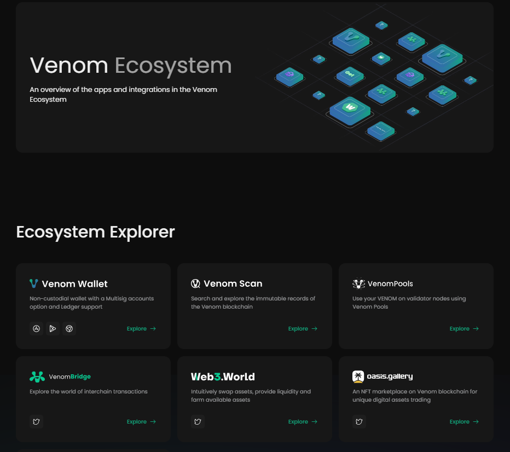The width and height of the screenshot is (510, 452).
Task: Open the Google Play link for Venom Wallet
Action: click(53, 328)
